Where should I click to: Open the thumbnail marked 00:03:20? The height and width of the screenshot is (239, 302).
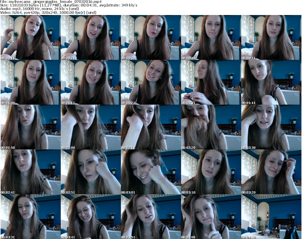click(x=271, y=172)
